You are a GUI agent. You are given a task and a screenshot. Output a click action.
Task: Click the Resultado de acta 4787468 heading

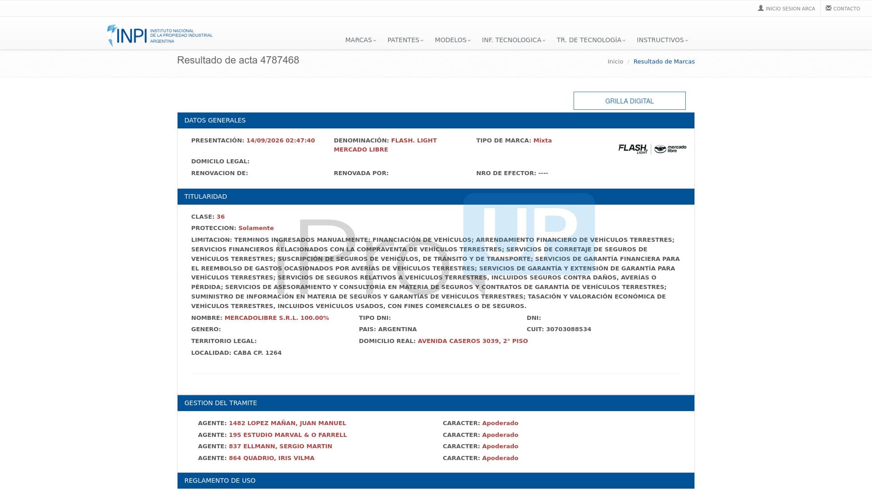coord(238,60)
